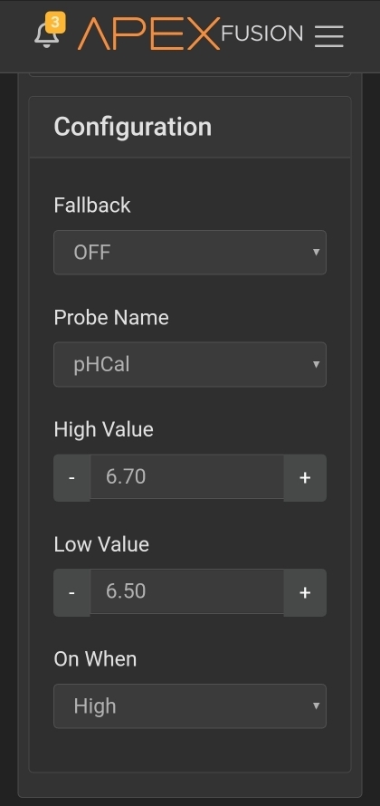Click the FUSION text in header
Viewport: 380px width, 806px height.
(x=261, y=34)
